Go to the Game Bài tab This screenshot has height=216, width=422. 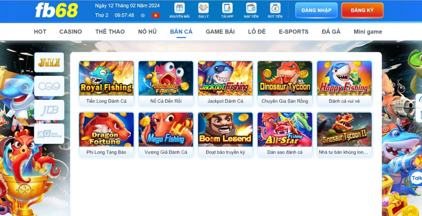[x=220, y=32]
